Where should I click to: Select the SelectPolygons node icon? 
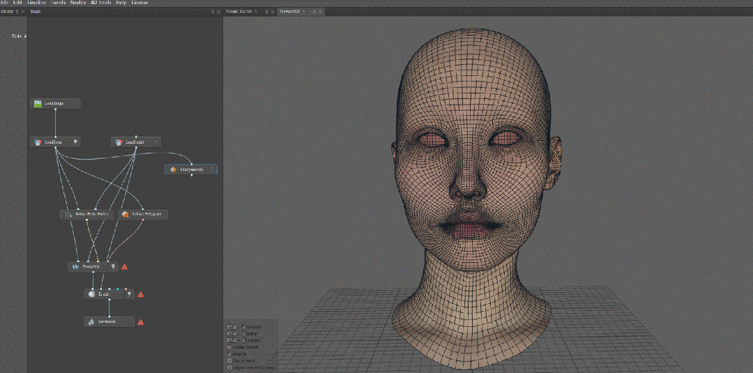[x=125, y=215]
